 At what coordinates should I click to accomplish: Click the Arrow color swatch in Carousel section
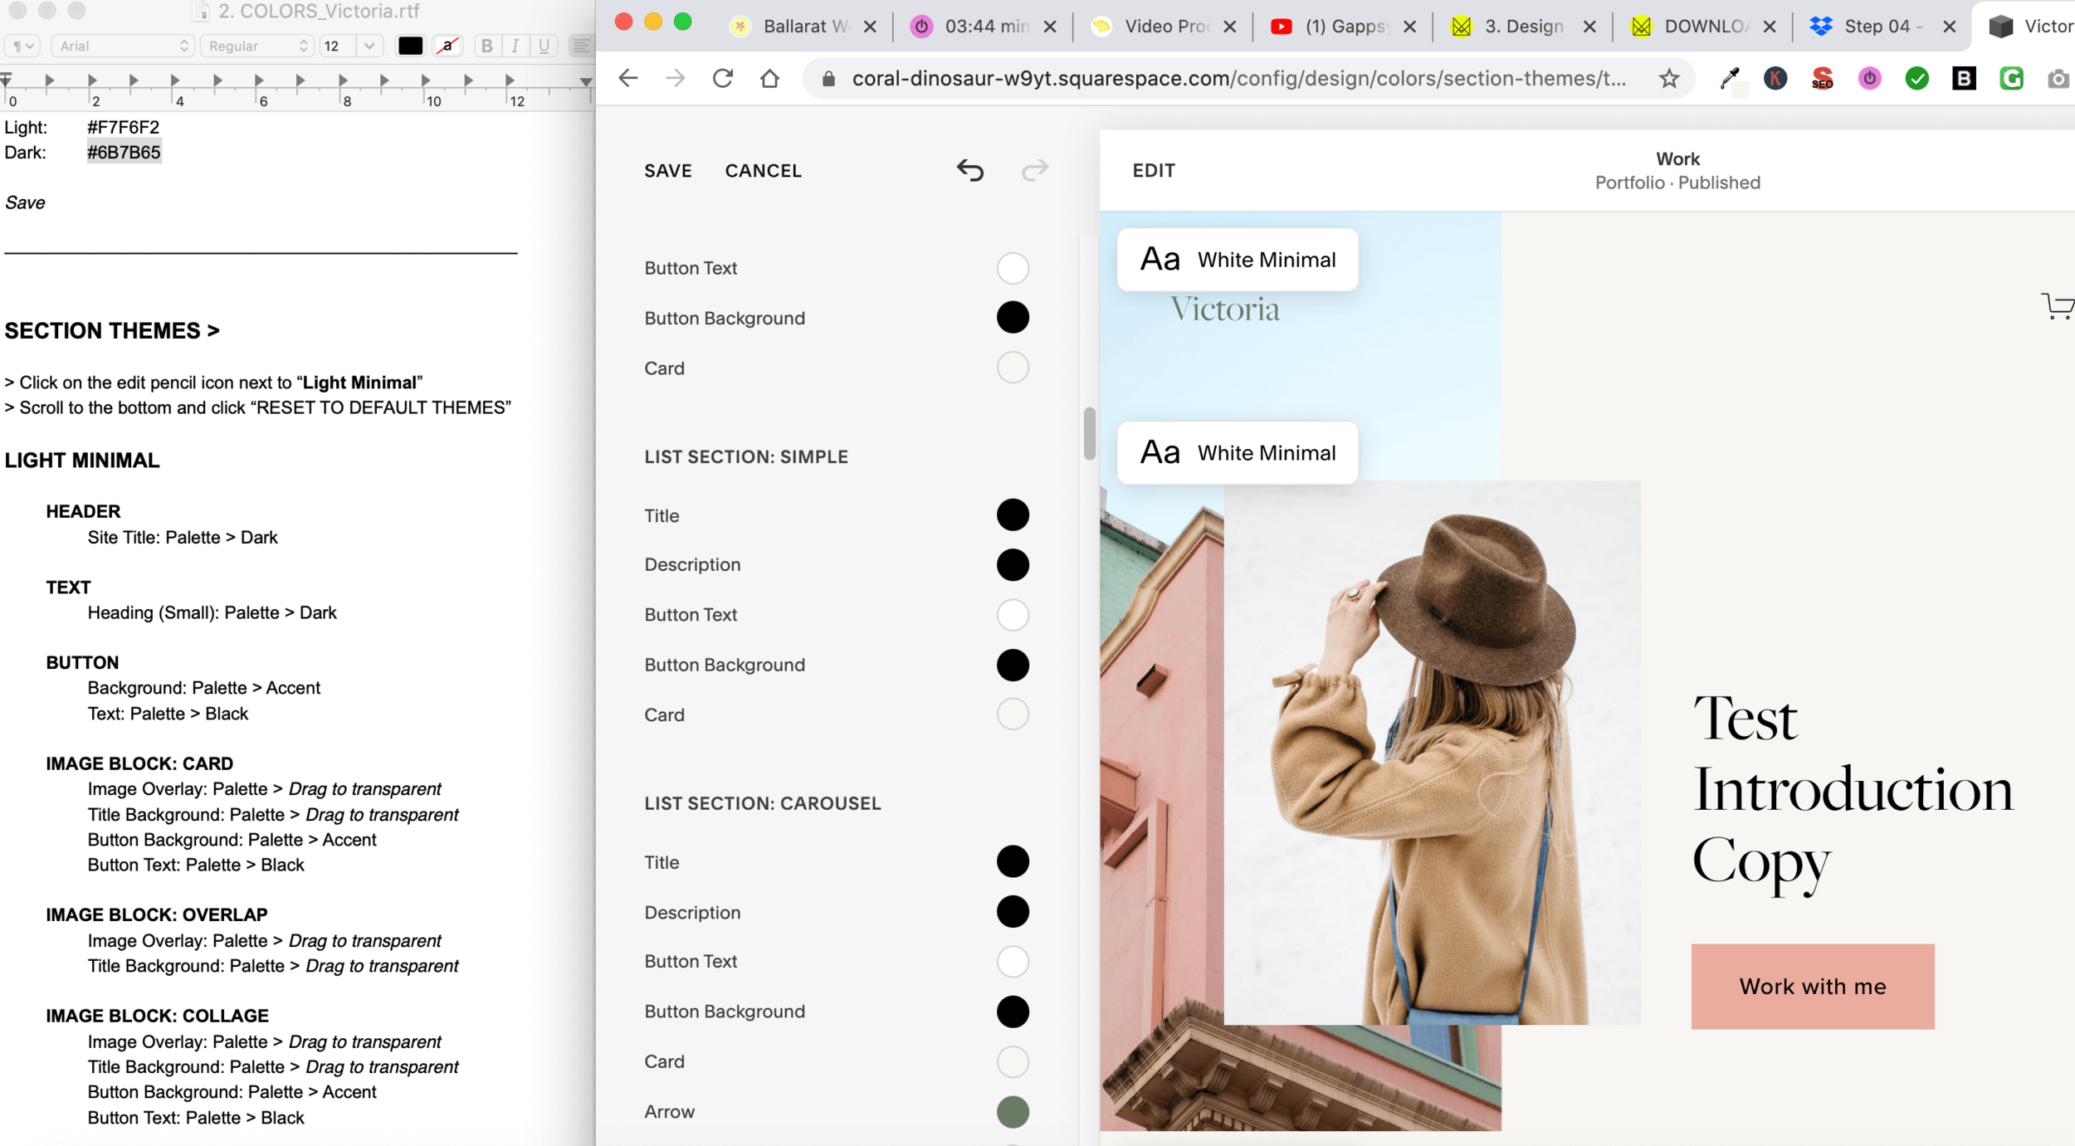click(1013, 1110)
